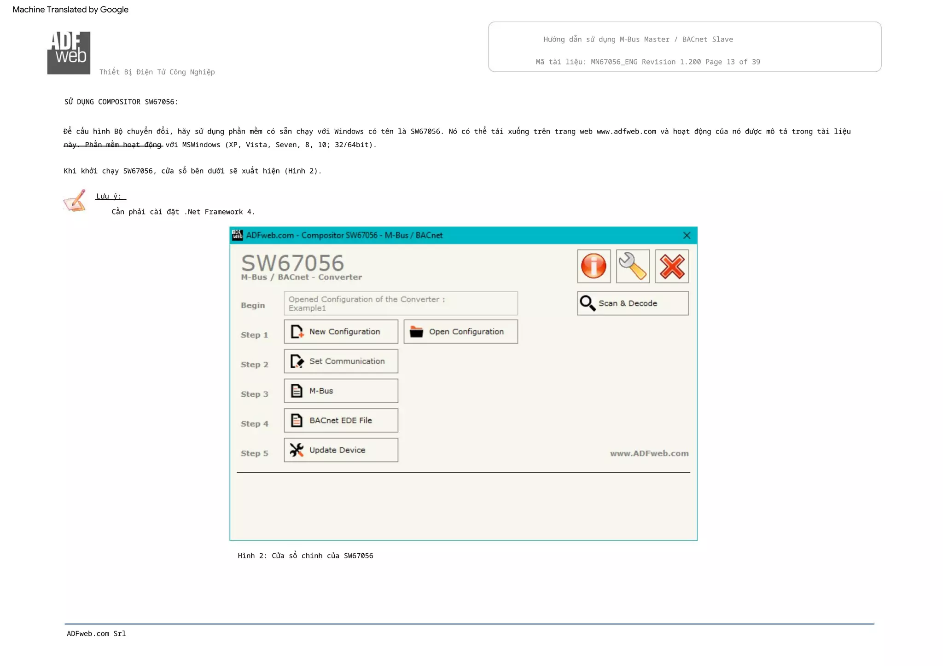
Task: Click the document code line "MN67056_ENG Revision 1.200"
Action: tap(646, 62)
